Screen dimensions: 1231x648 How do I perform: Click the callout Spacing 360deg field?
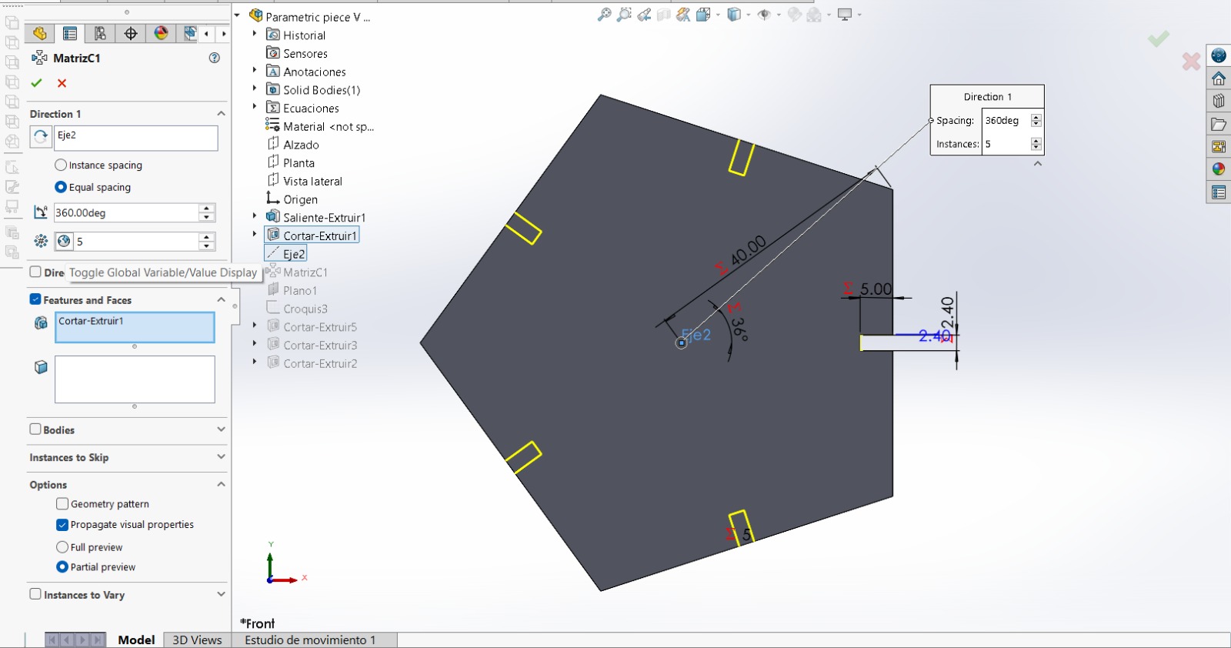pyautogui.click(x=1006, y=121)
